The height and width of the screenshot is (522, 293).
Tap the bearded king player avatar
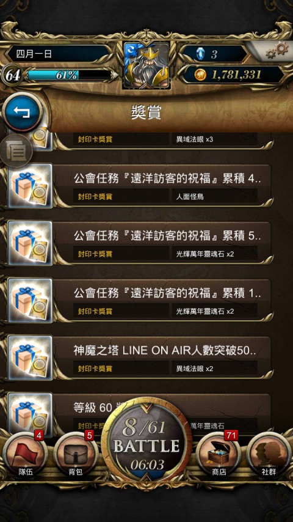[146, 65]
